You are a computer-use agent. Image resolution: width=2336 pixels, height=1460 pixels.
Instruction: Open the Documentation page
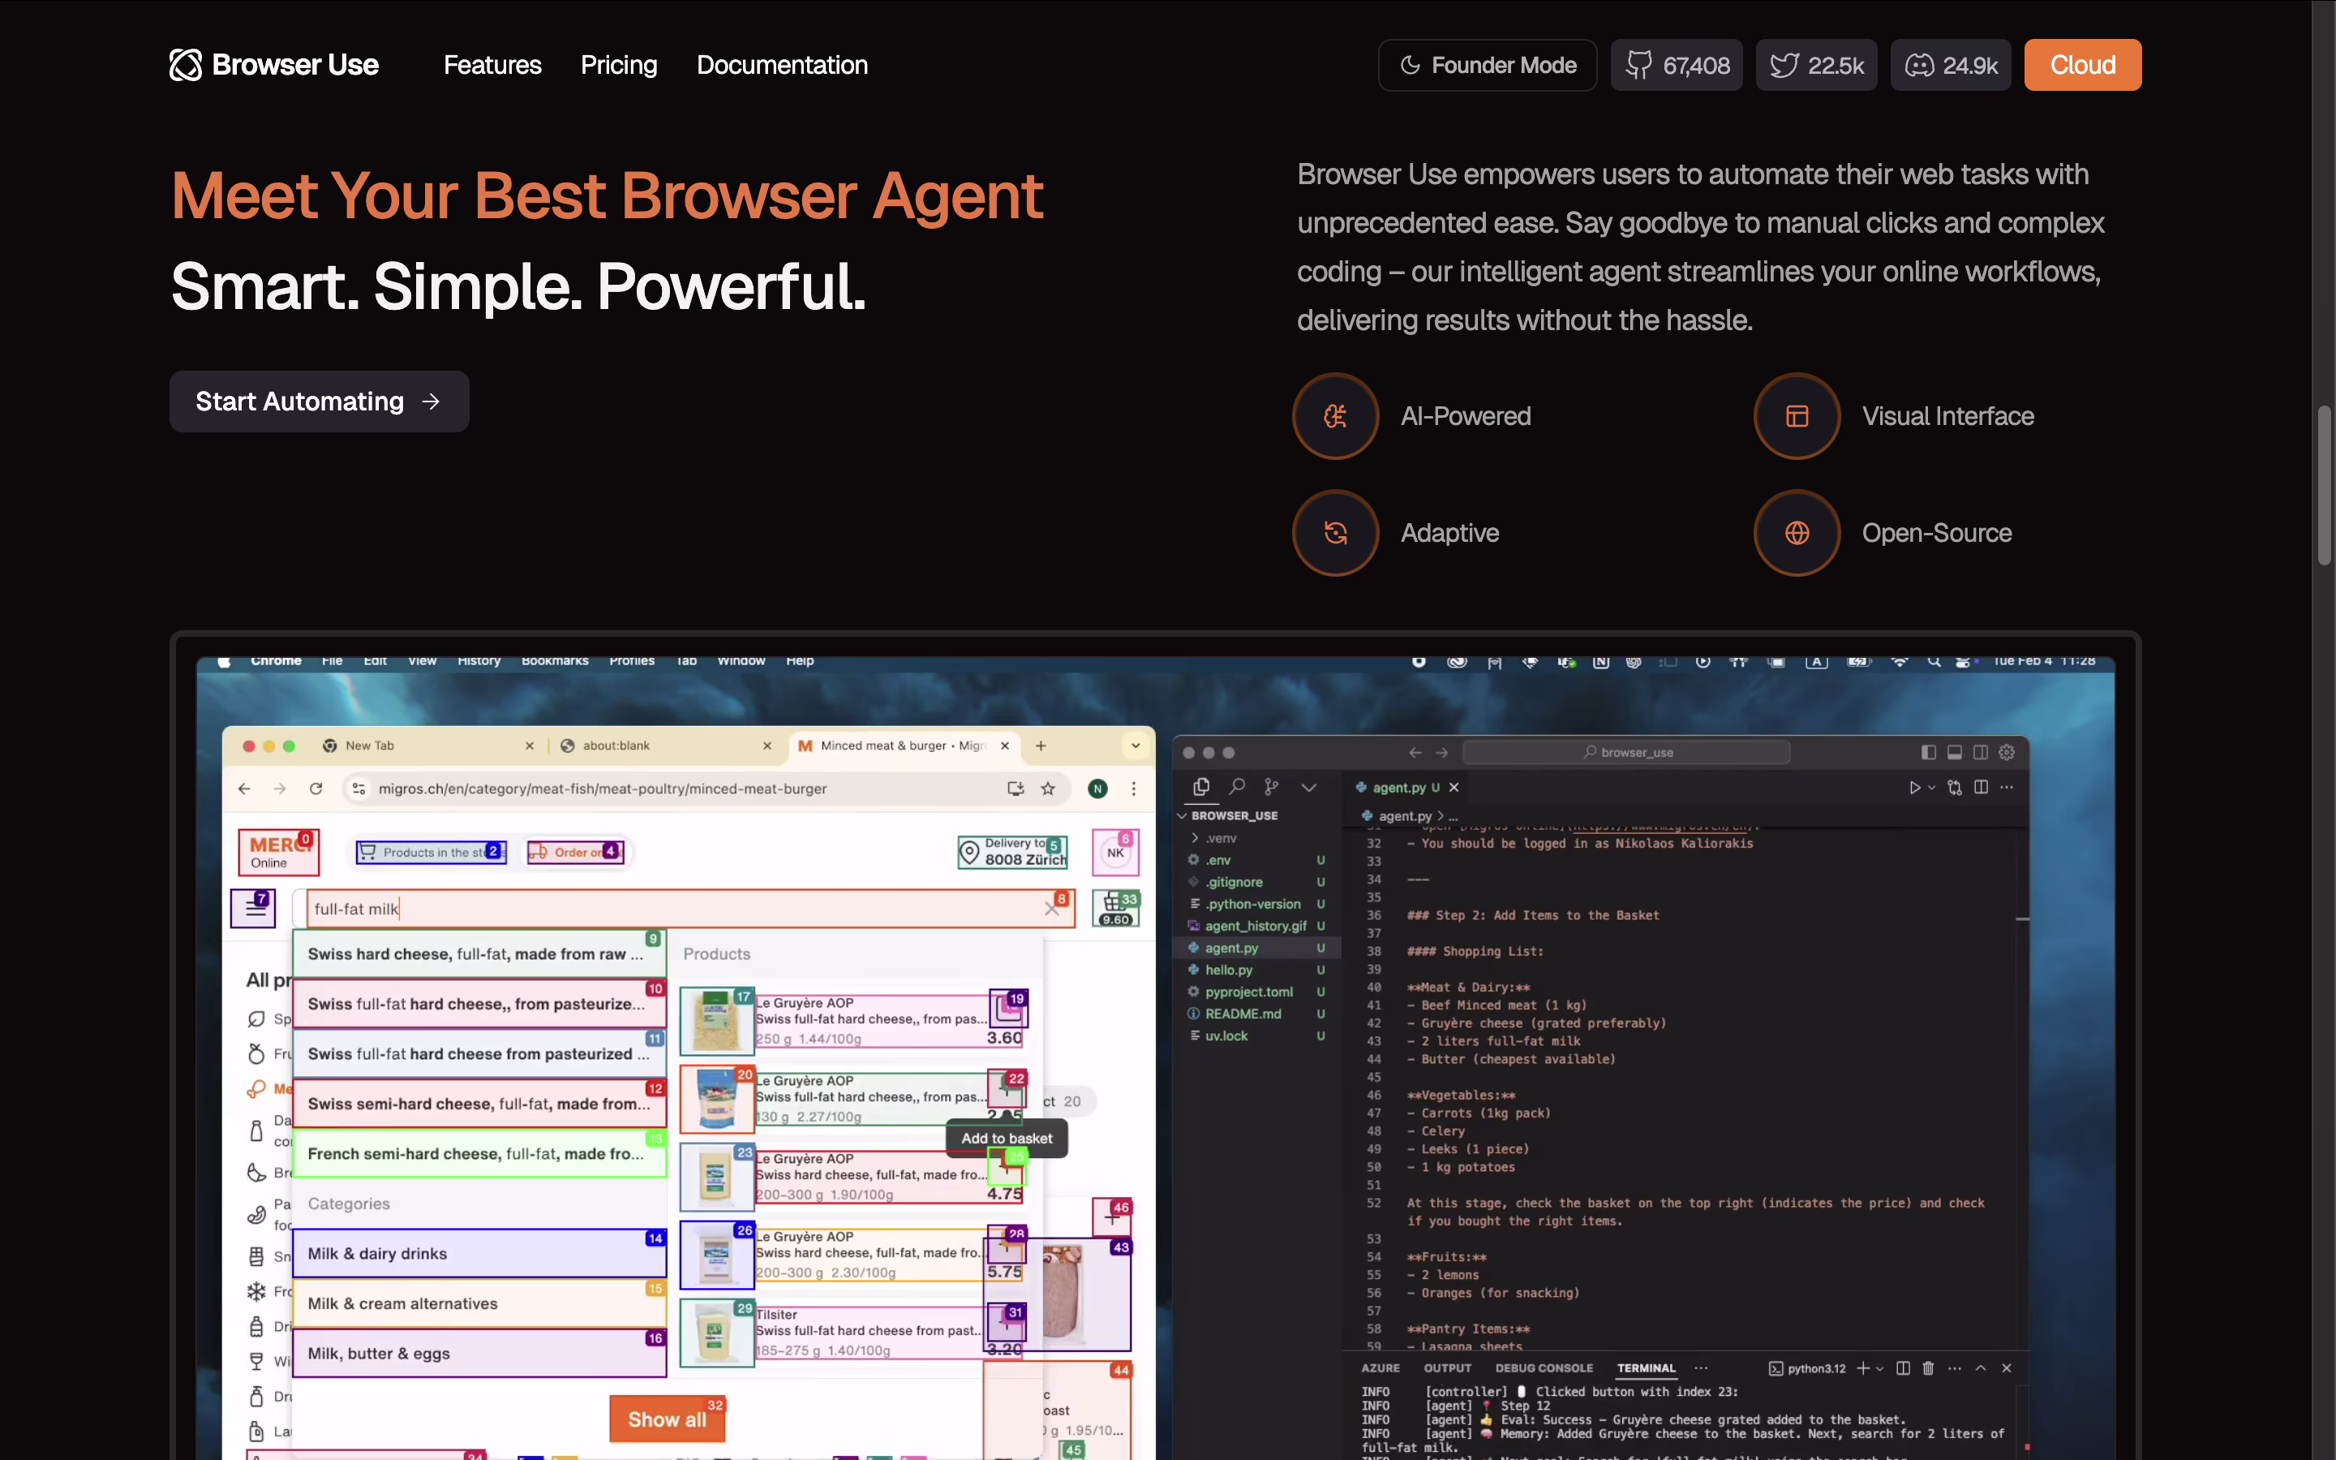pyautogui.click(x=782, y=65)
